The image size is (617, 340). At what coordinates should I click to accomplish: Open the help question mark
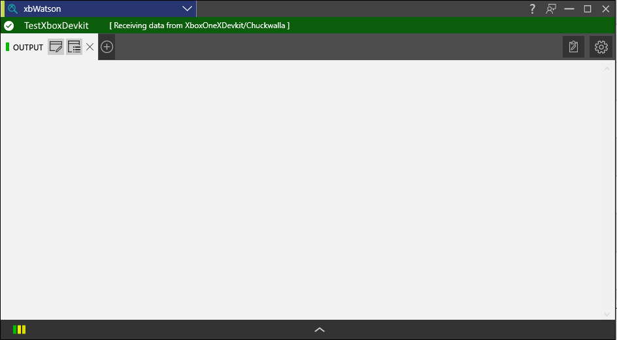(532, 8)
